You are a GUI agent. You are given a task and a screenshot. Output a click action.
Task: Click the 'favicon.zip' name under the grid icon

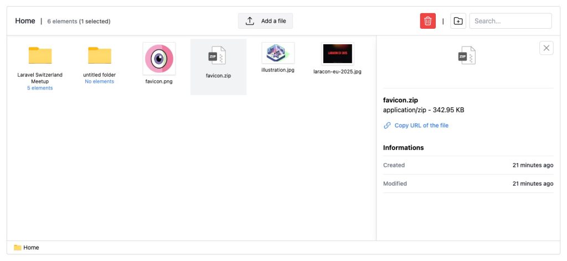tap(218, 76)
